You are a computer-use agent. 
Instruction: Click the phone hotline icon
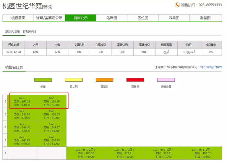177,5
